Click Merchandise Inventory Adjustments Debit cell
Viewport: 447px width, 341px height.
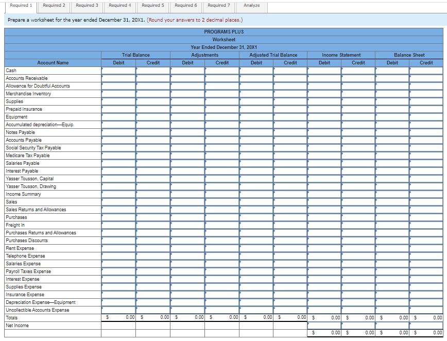click(x=187, y=94)
